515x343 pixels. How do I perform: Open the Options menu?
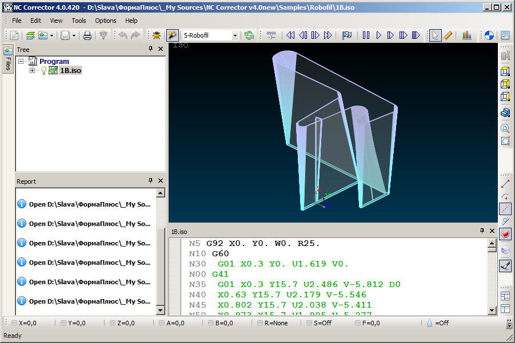point(106,21)
